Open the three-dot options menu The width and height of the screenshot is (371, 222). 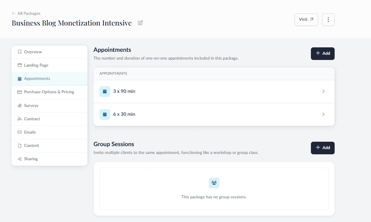pos(328,20)
